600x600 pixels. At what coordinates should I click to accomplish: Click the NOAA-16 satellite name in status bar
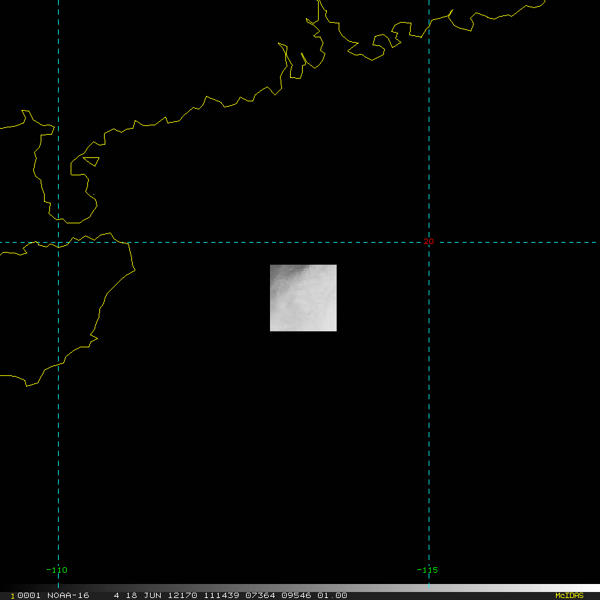(70, 595)
